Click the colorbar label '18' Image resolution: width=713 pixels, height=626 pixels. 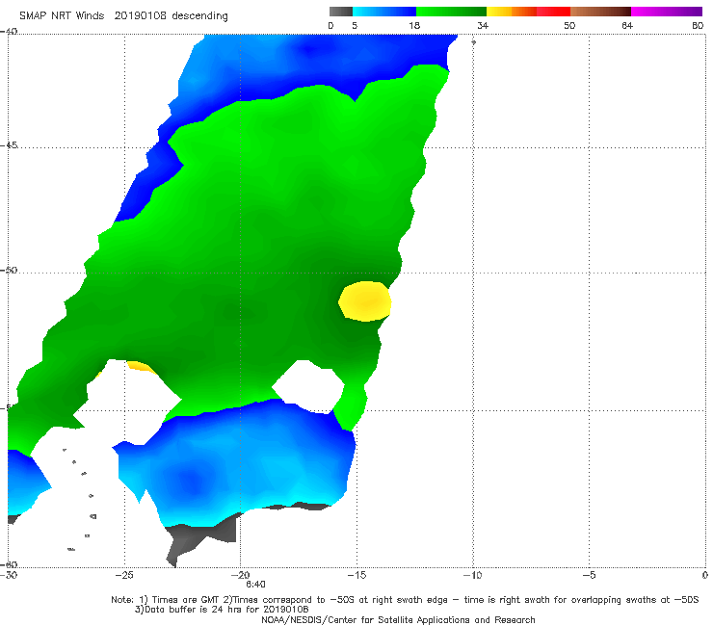tap(414, 25)
